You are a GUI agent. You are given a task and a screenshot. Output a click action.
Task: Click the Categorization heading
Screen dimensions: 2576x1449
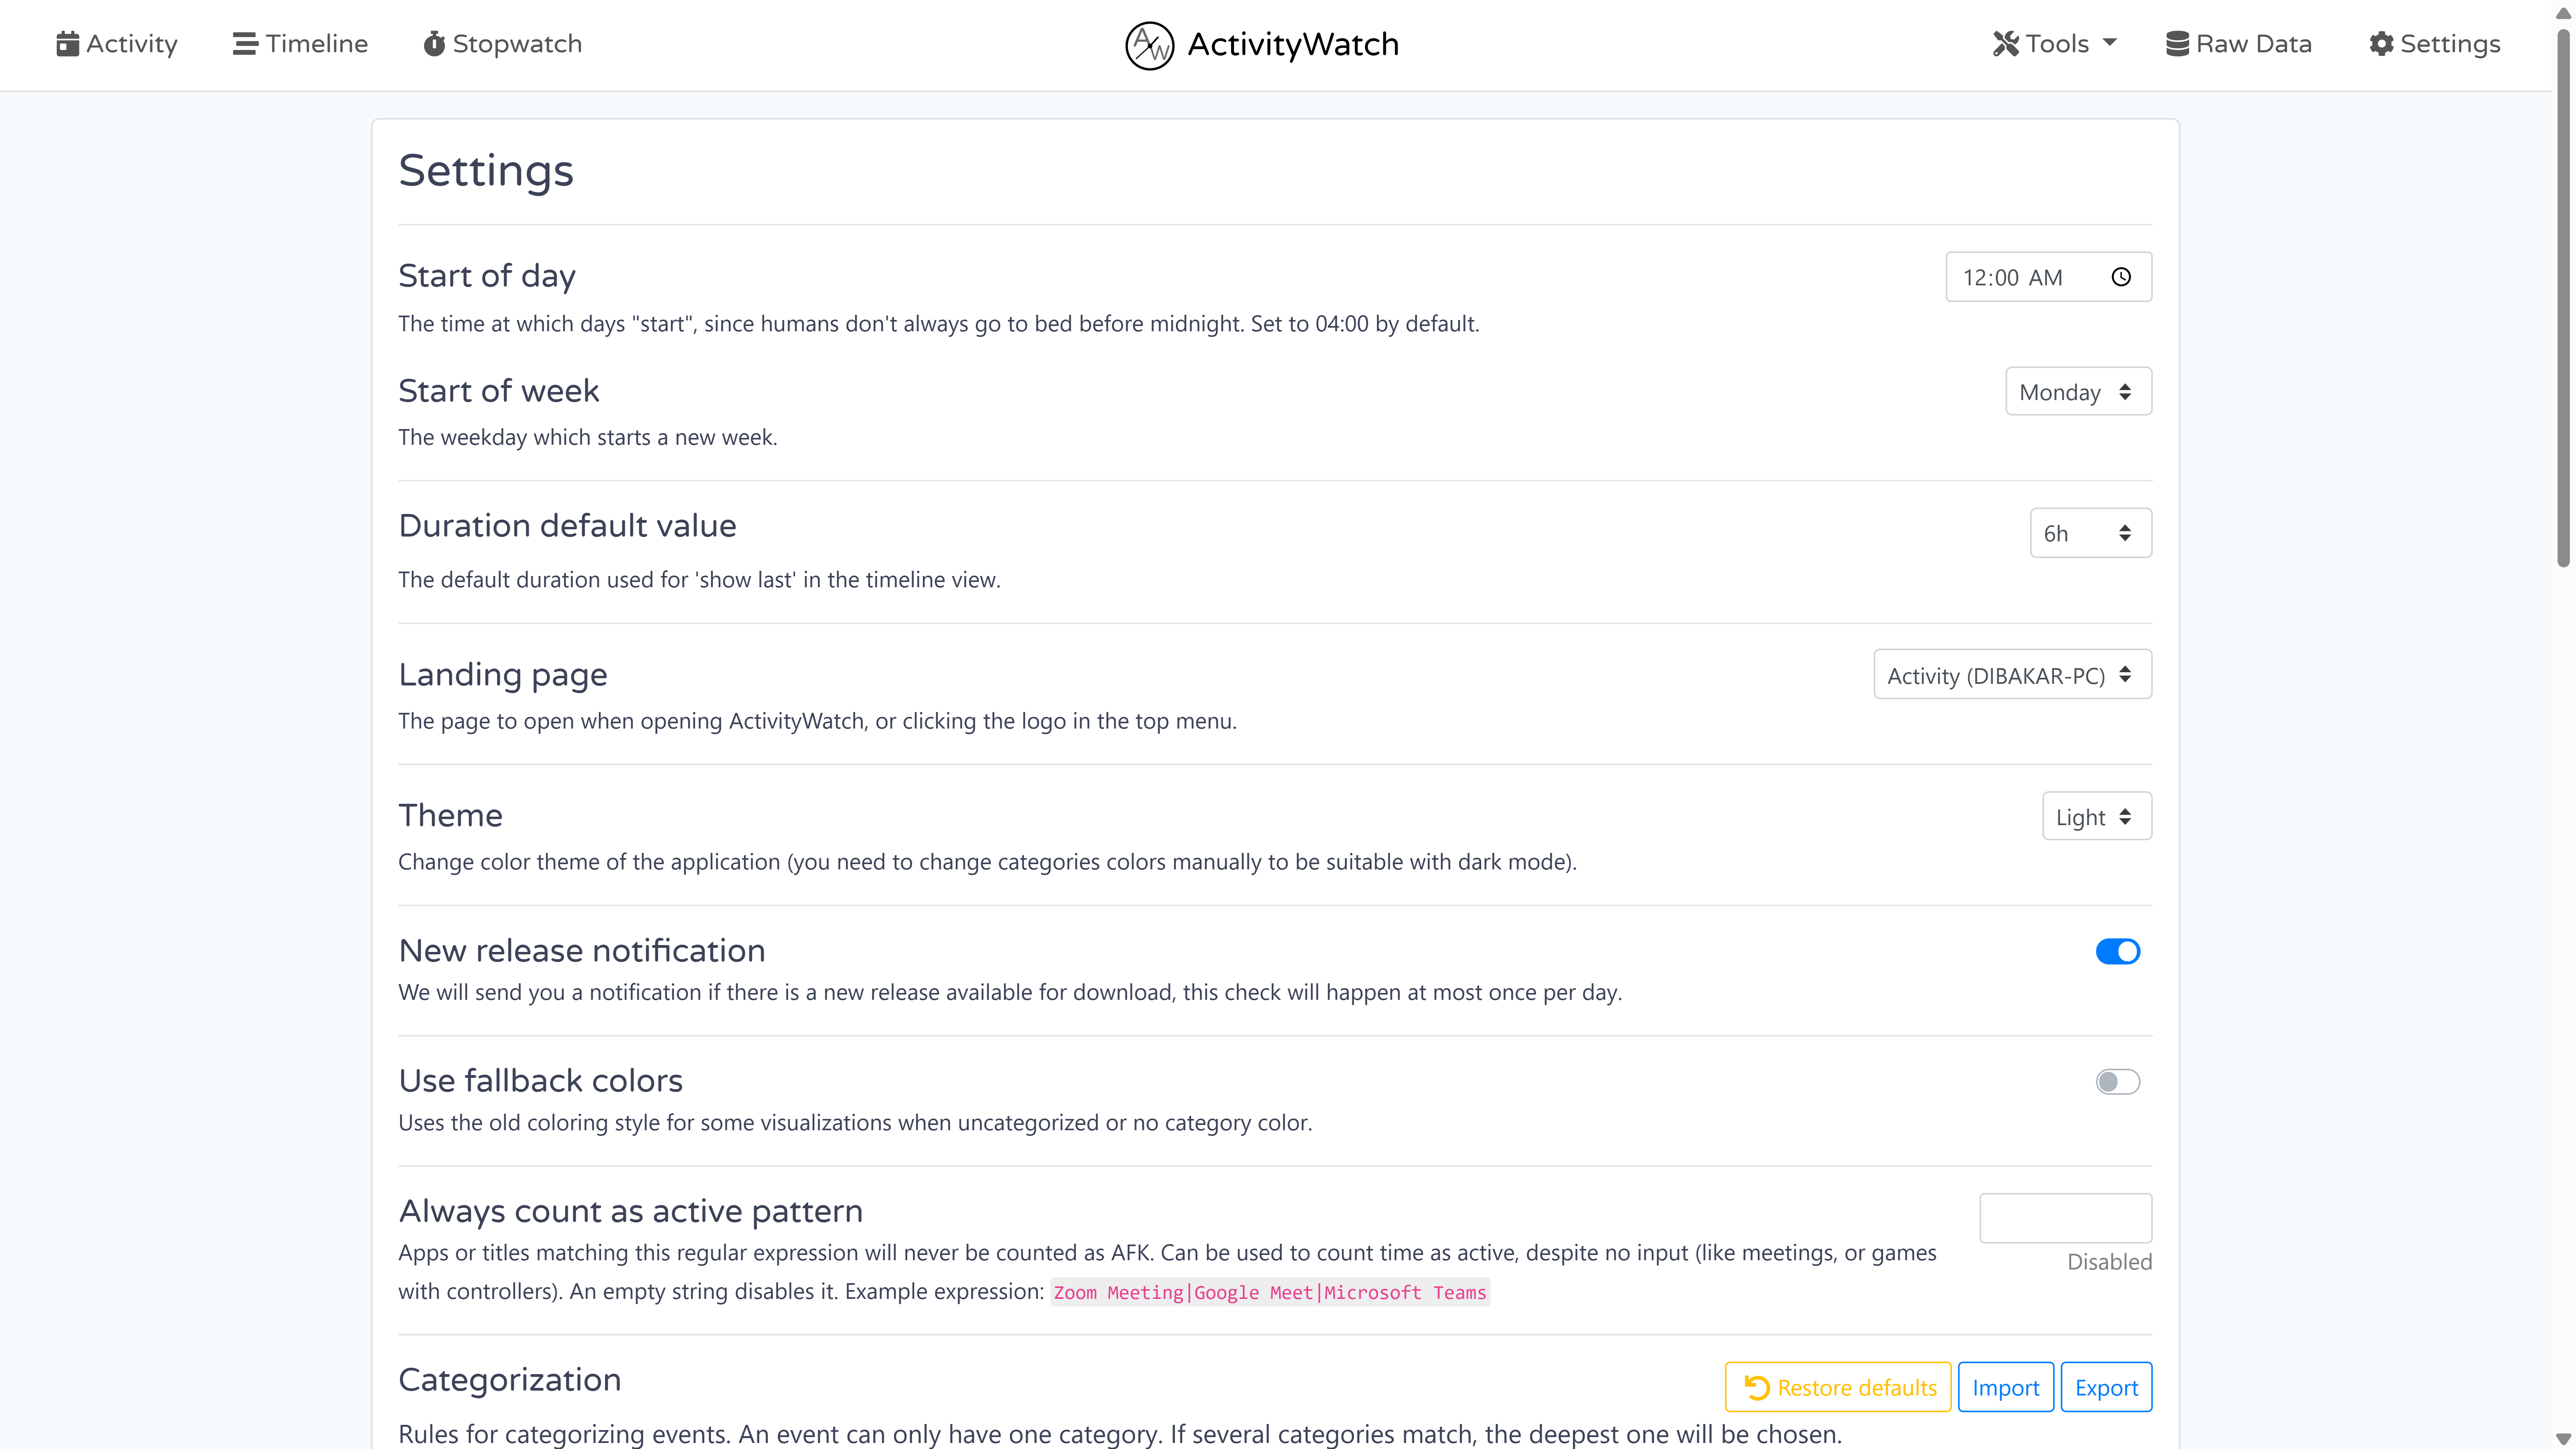510,1380
